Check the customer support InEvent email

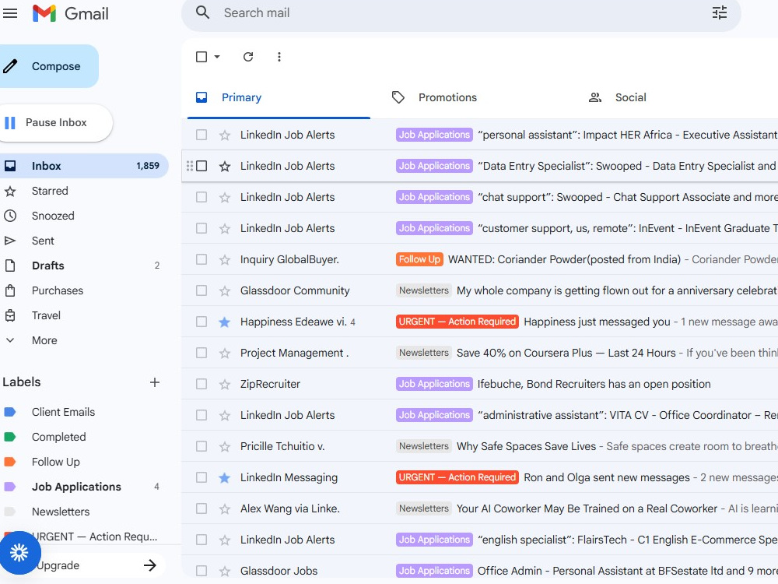[x=202, y=228]
